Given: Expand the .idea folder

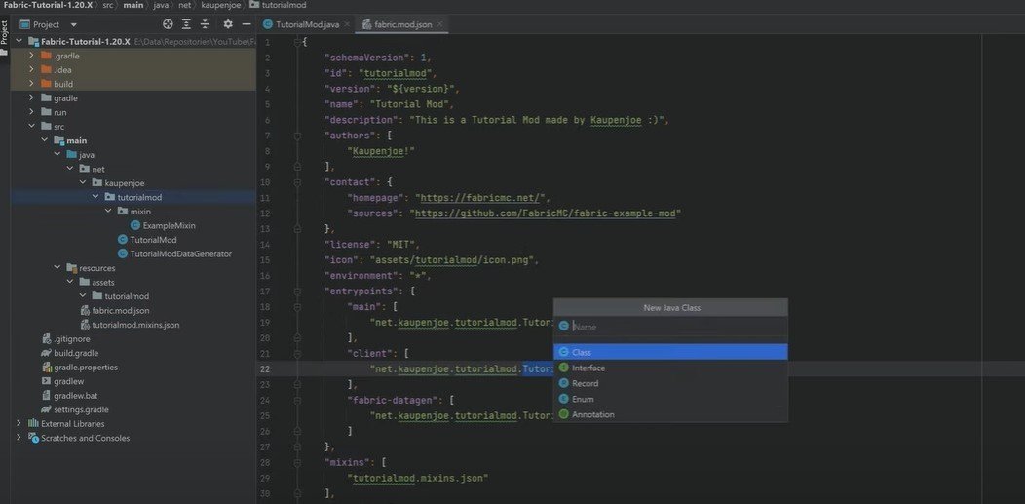Looking at the screenshot, I should pyautogui.click(x=31, y=70).
